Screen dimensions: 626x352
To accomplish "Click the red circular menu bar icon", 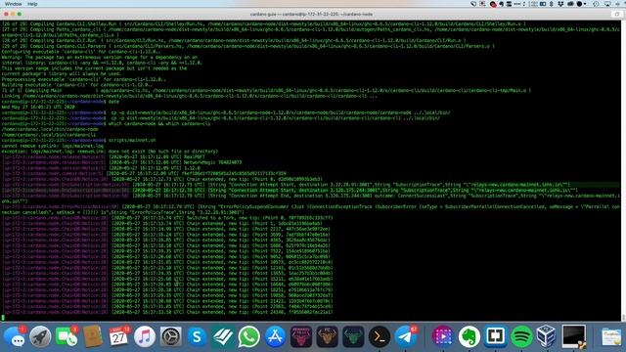I will 493,4.
